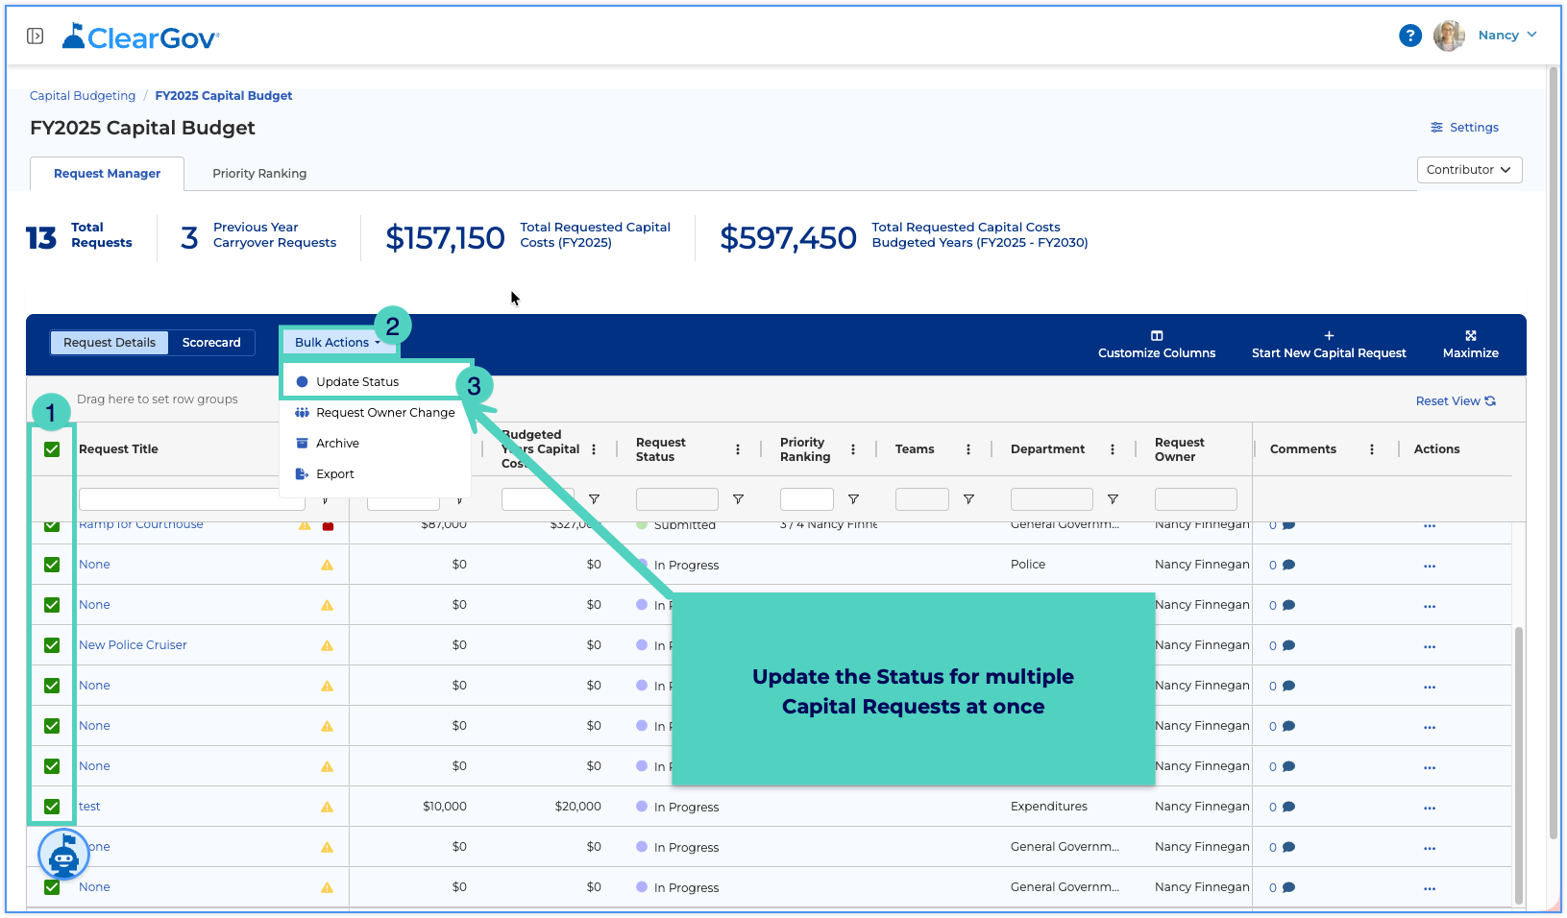Image resolution: width=1567 pixels, height=918 pixels.
Task: Select the Request Manager tab
Action: (x=107, y=174)
